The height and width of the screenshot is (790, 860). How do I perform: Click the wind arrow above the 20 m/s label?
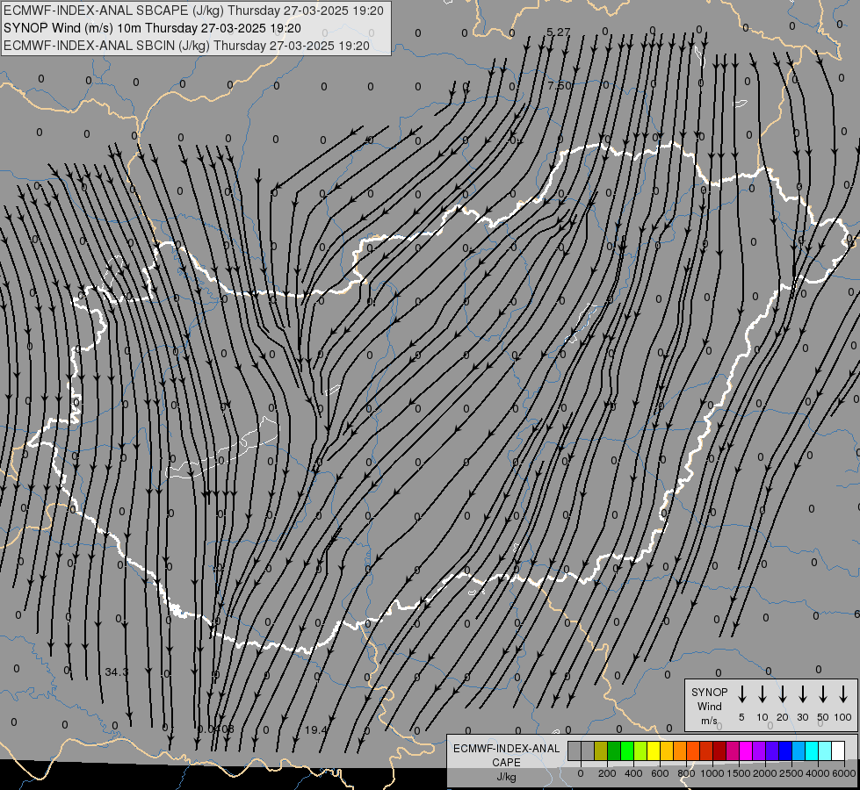pyautogui.click(x=783, y=694)
